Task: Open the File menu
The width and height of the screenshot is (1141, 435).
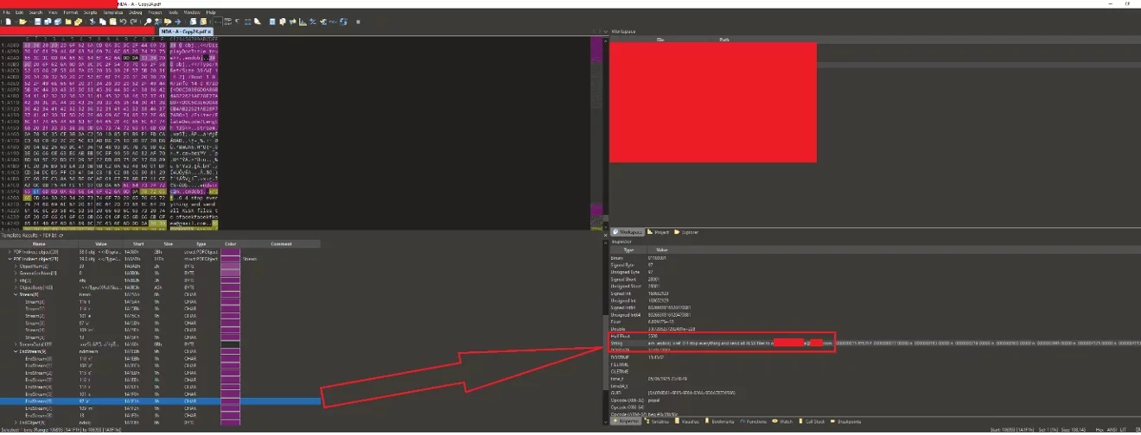Action: click(x=6, y=12)
